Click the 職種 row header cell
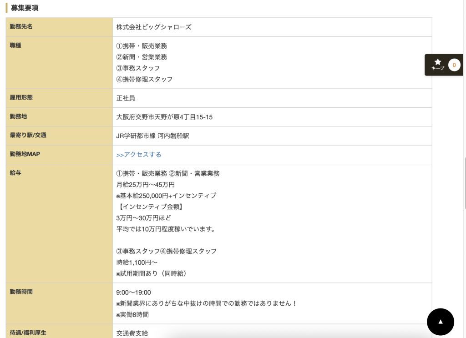 (x=16, y=46)
